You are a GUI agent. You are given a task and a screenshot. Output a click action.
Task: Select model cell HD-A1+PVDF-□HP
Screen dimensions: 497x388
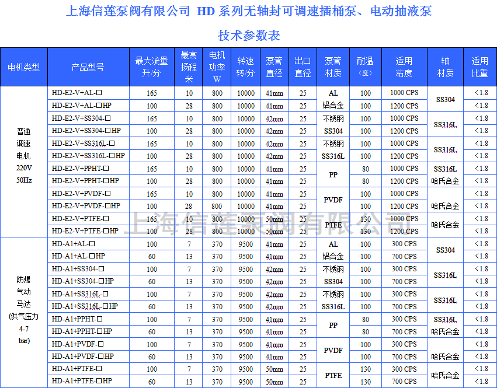point(88,356)
